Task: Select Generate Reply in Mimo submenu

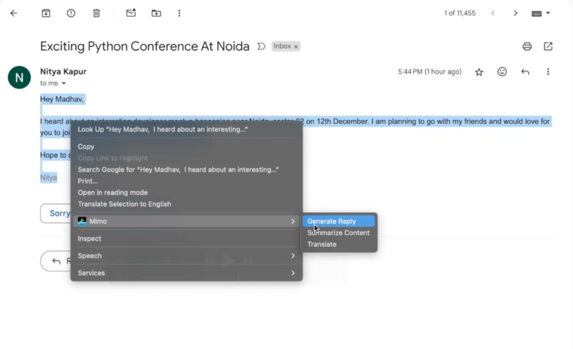Action: click(338, 221)
